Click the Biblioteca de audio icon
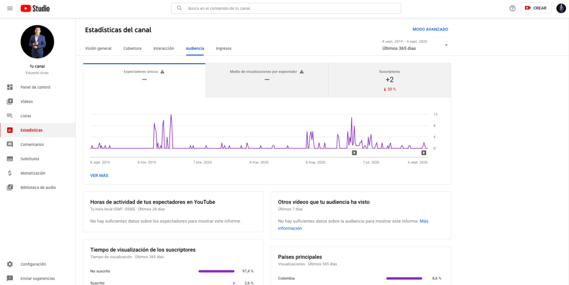 [x=10, y=187]
